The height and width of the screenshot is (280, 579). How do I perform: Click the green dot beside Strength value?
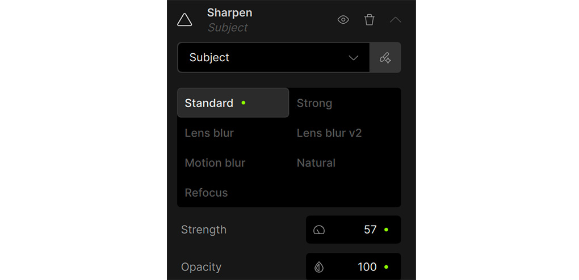pos(386,230)
